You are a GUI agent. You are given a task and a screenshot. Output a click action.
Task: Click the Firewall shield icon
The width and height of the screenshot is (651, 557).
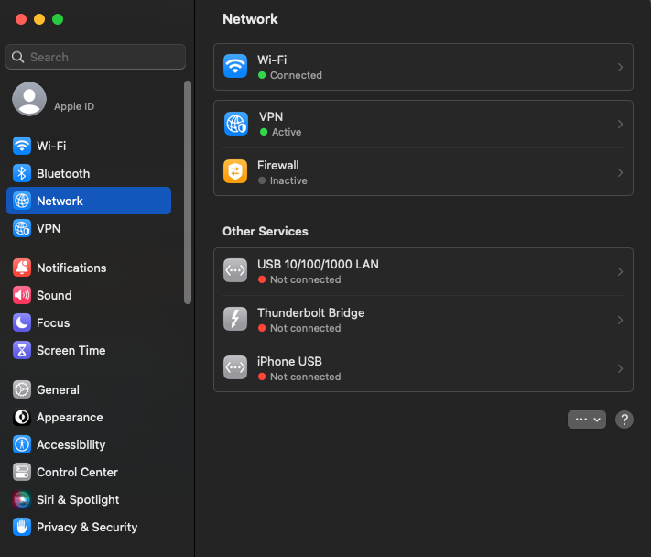[x=235, y=172]
